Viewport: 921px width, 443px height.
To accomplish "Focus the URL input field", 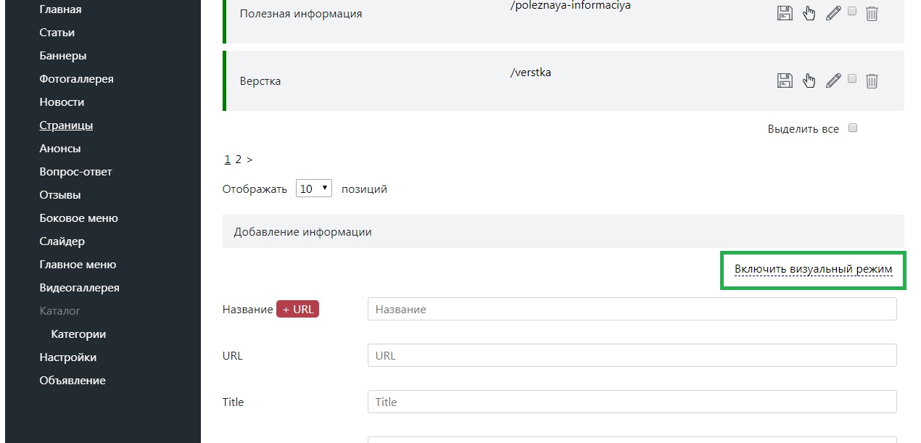I will [x=632, y=355].
